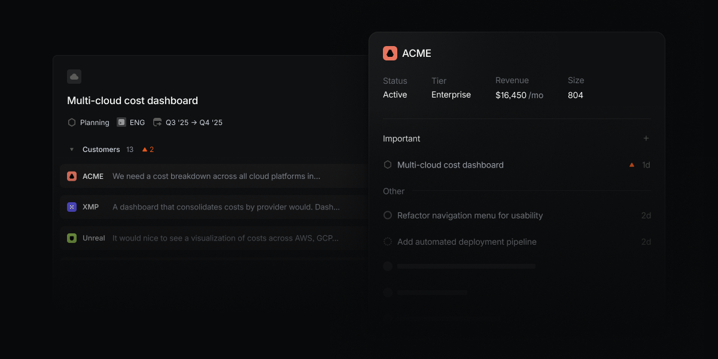Open the Multi-cloud cost dashboard task link
The image size is (718, 359).
(450, 165)
